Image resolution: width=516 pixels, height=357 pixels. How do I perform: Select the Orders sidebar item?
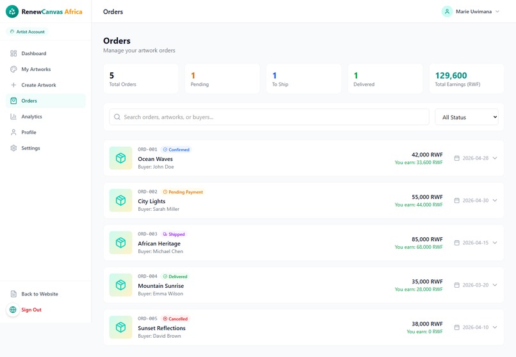[45, 101]
